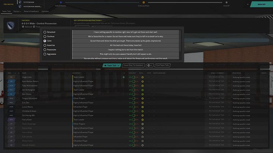273x153 pixels.
Task: Select the Aggressive tone radio button
Action: [x=45, y=54]
